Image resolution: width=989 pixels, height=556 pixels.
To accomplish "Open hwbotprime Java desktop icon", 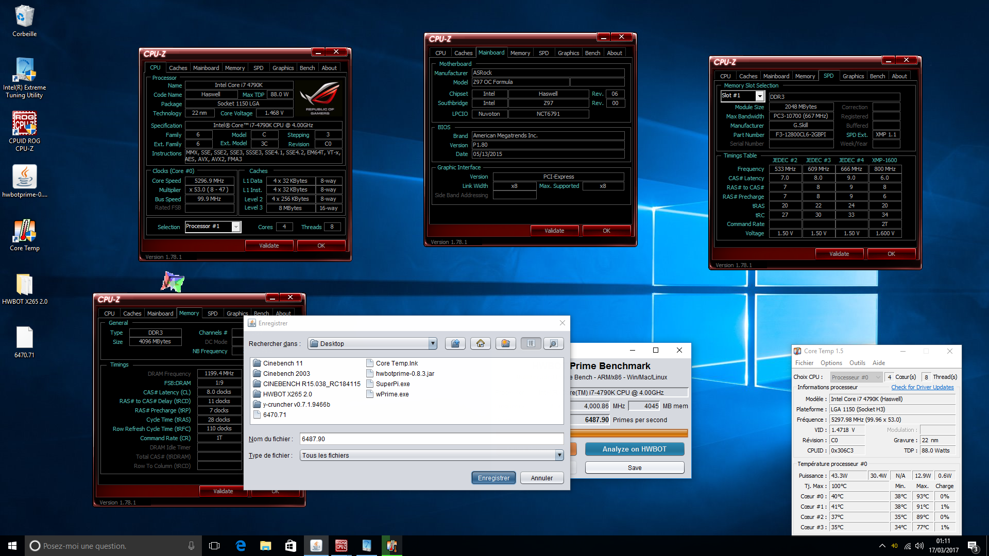I will click(24, 181).
